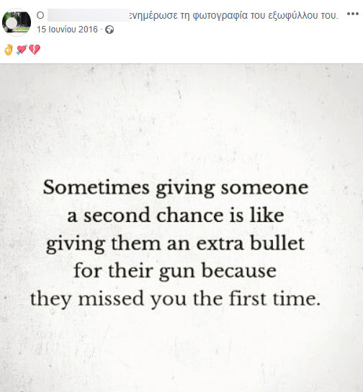
Task: Click the globe public privacy icon
Action: pyautogui.click(x=109, y=30)
